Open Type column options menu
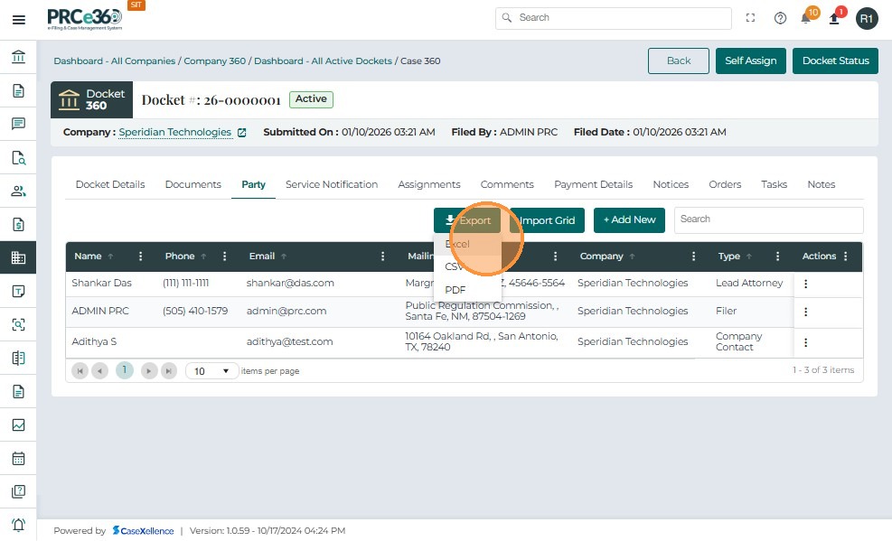 [777, 257]
